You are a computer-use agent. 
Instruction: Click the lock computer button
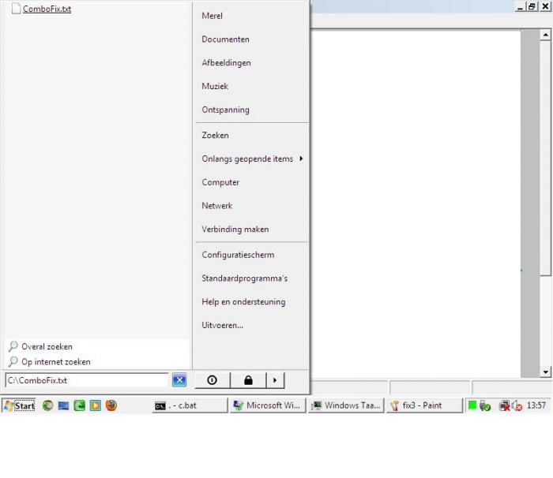tap(248, 380)
